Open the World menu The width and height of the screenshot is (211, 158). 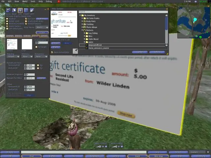pos(25,1)
